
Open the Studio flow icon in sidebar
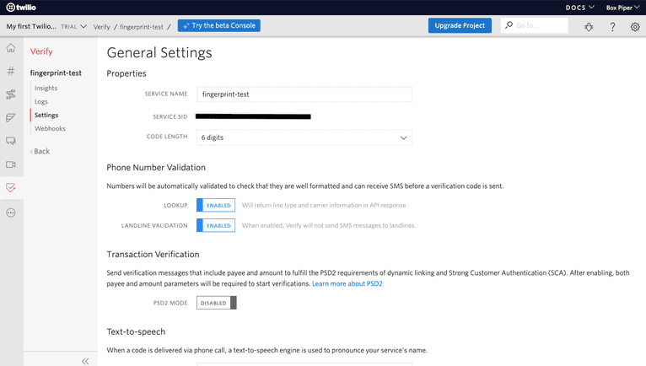point(11,94)
